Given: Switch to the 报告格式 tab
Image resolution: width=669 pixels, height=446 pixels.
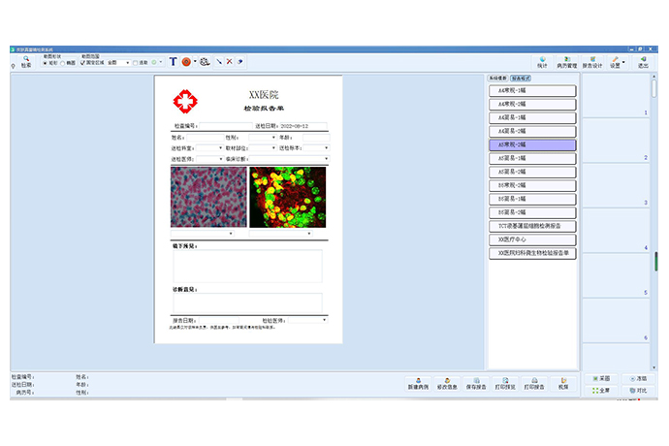Looking at the screenshot, I should [x=521, y=78].
